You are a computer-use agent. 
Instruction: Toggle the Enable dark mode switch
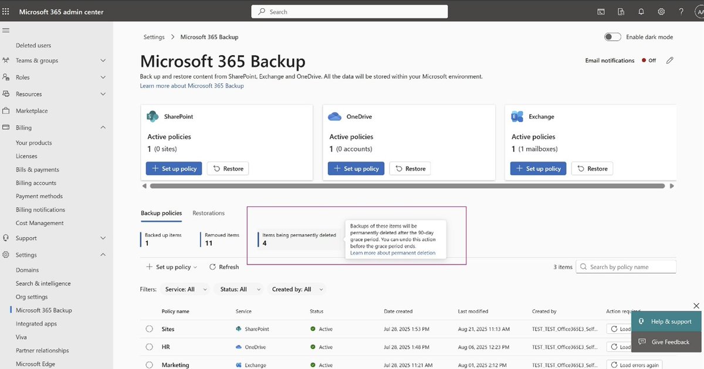pos(612,37)
